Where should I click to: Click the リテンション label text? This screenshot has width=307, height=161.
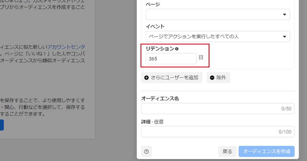click(x=160, y=49)
